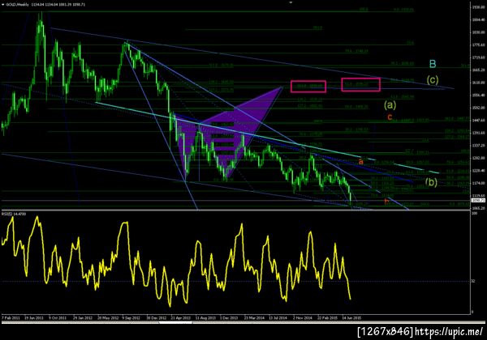Click the 1228.40 price axis label
Image resolution: width=487 pixels, height=340 pixels.
(x=479, y=171)
